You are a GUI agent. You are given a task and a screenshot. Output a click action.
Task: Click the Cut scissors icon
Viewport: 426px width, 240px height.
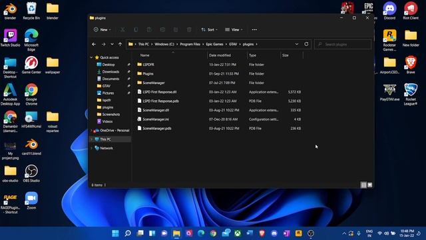122,29
